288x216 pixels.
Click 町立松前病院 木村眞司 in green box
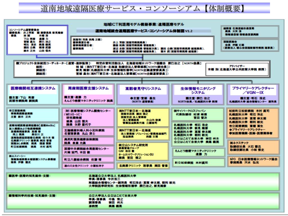point(191,163)
